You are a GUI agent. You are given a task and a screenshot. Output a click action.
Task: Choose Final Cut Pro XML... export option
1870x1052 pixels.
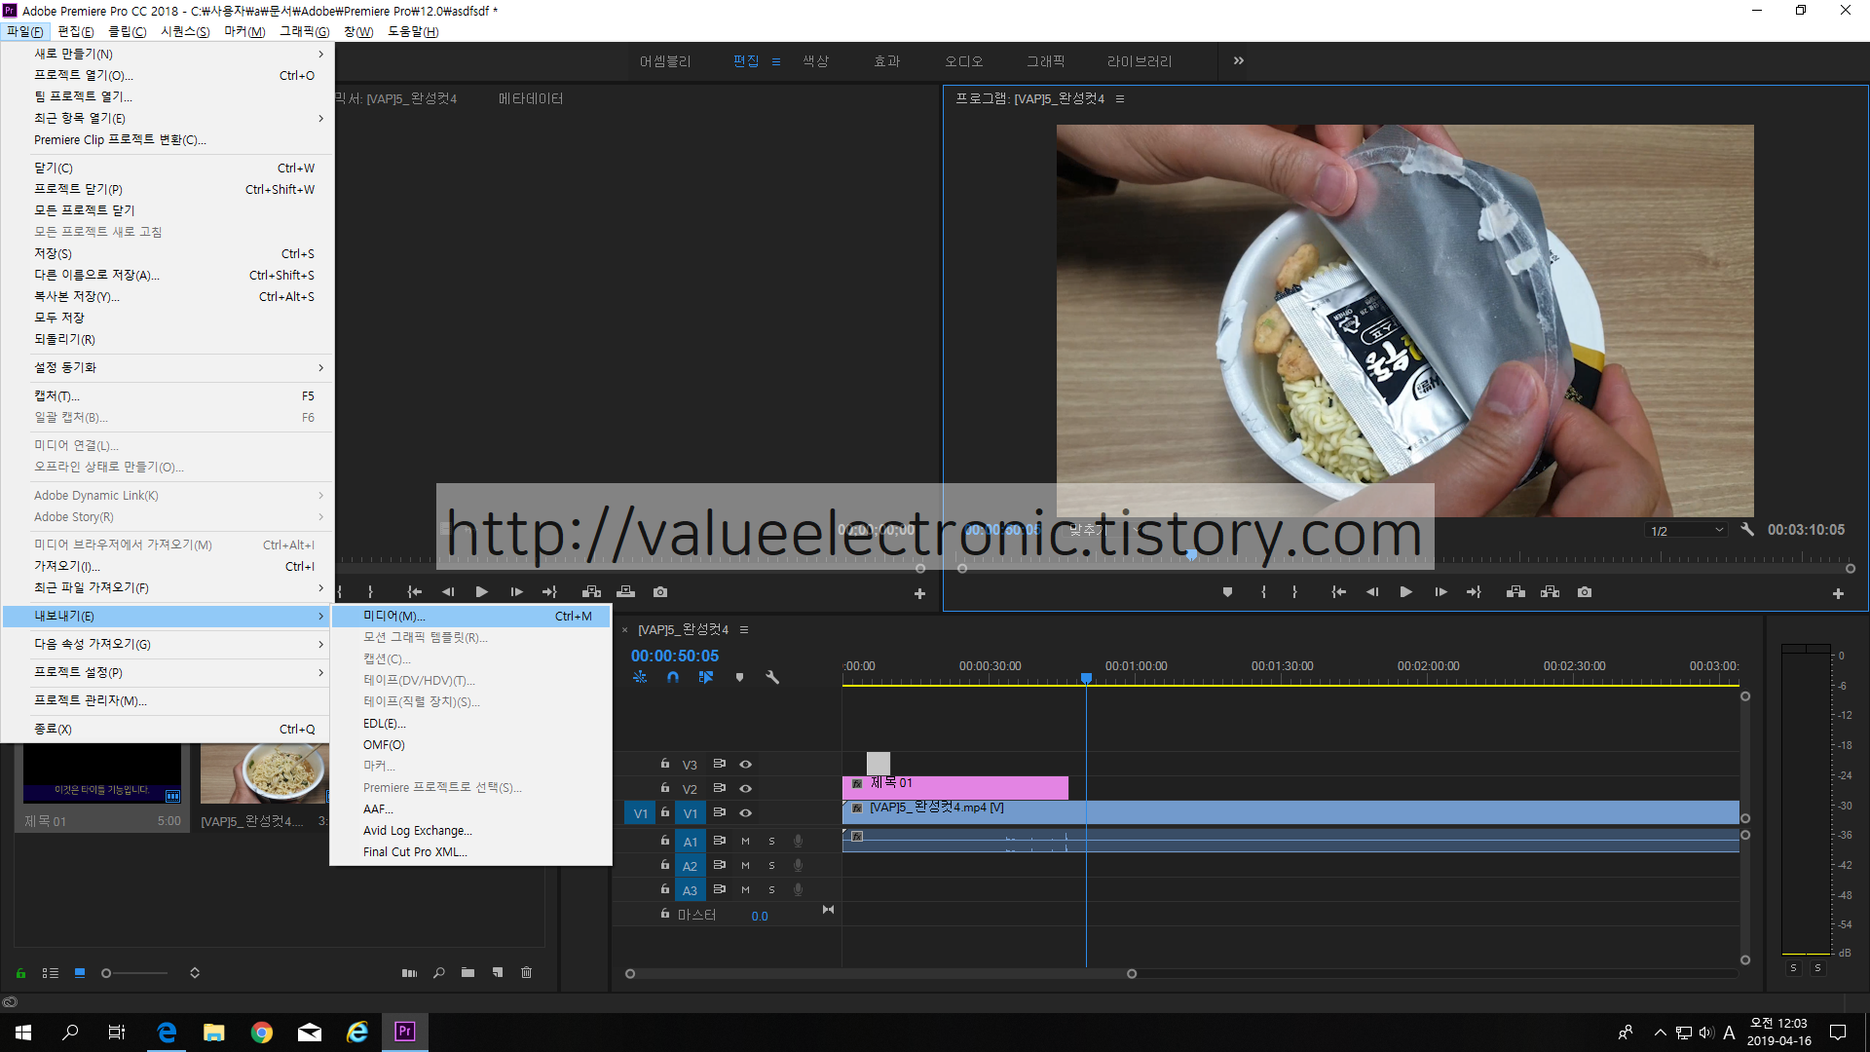[x=415, y=851]
